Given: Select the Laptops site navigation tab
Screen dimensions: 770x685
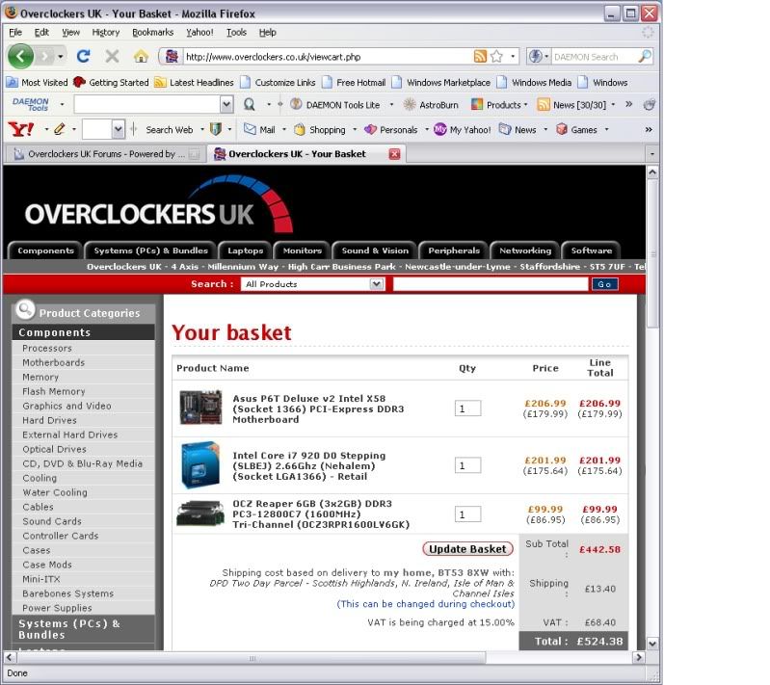Looking at the screenshot, I should pos(245,250).
